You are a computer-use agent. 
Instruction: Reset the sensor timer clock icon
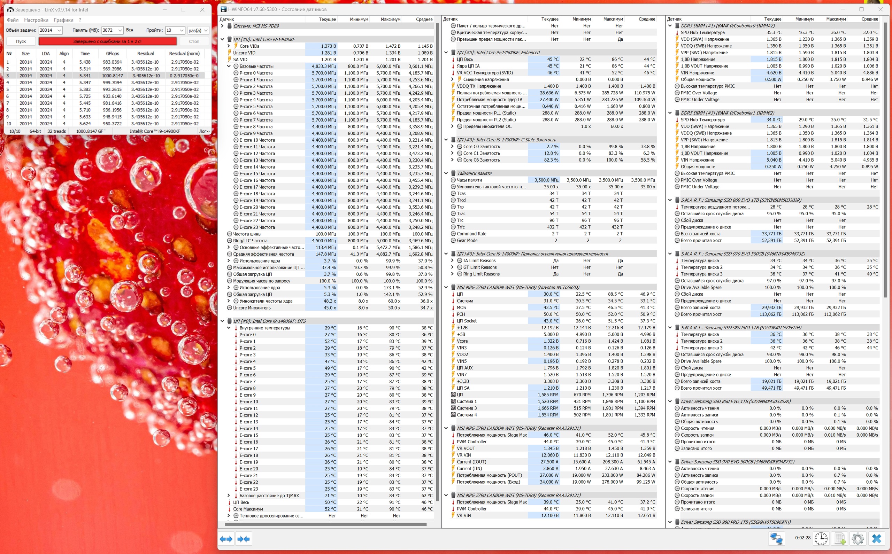(821, 538)
